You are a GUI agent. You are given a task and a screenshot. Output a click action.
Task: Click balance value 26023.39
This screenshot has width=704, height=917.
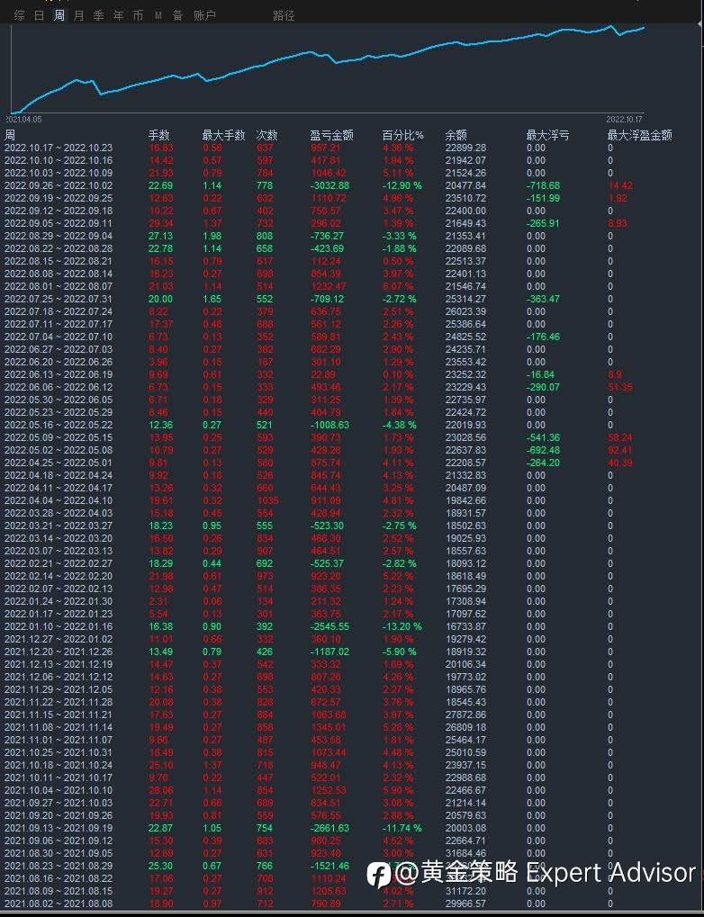465,311
